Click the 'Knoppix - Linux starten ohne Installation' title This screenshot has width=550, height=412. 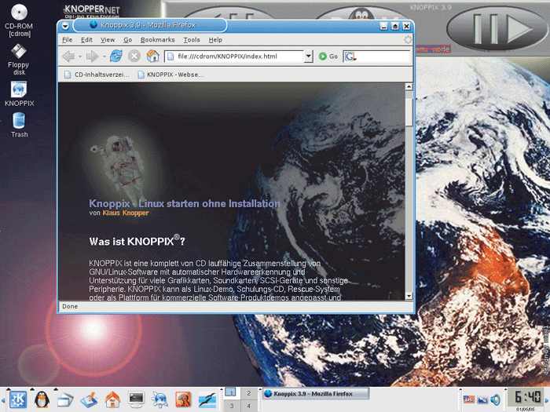185,203
